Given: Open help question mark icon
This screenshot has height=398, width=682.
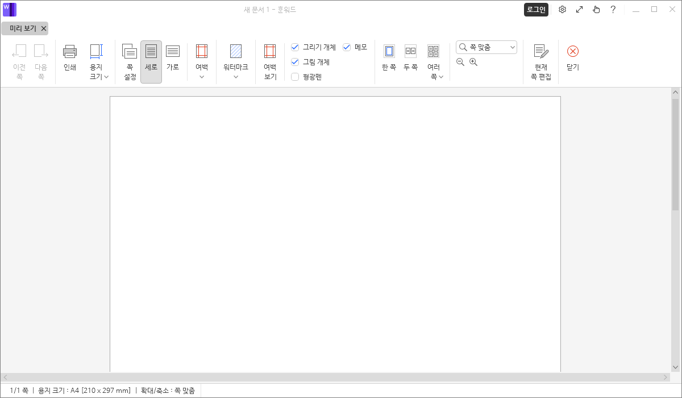Looking at the screenshot, I should tap(613, 10).
